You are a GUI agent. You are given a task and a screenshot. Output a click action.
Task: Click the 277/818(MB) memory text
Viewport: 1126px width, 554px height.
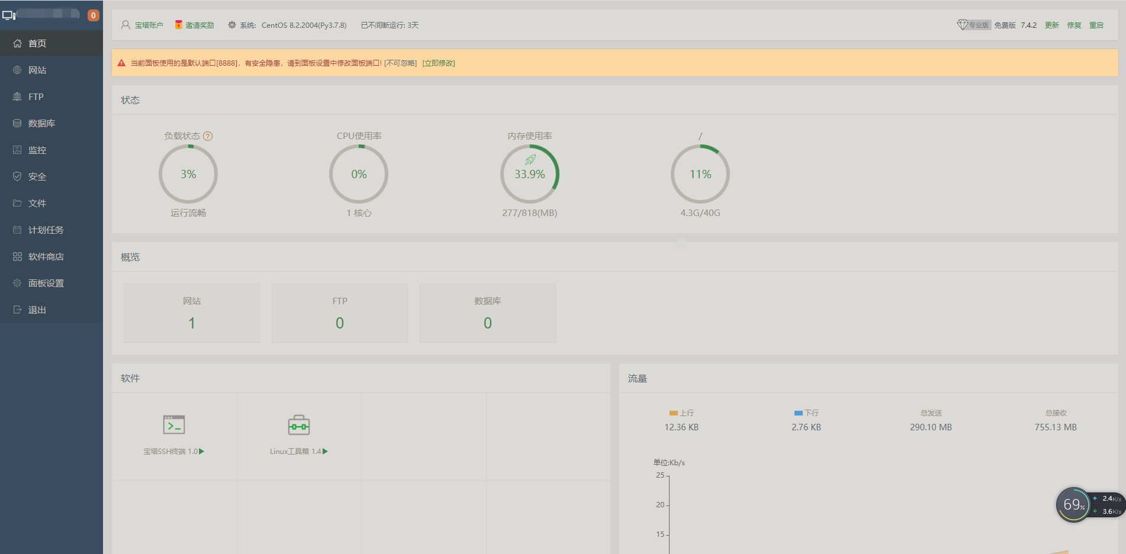point(530,213)
